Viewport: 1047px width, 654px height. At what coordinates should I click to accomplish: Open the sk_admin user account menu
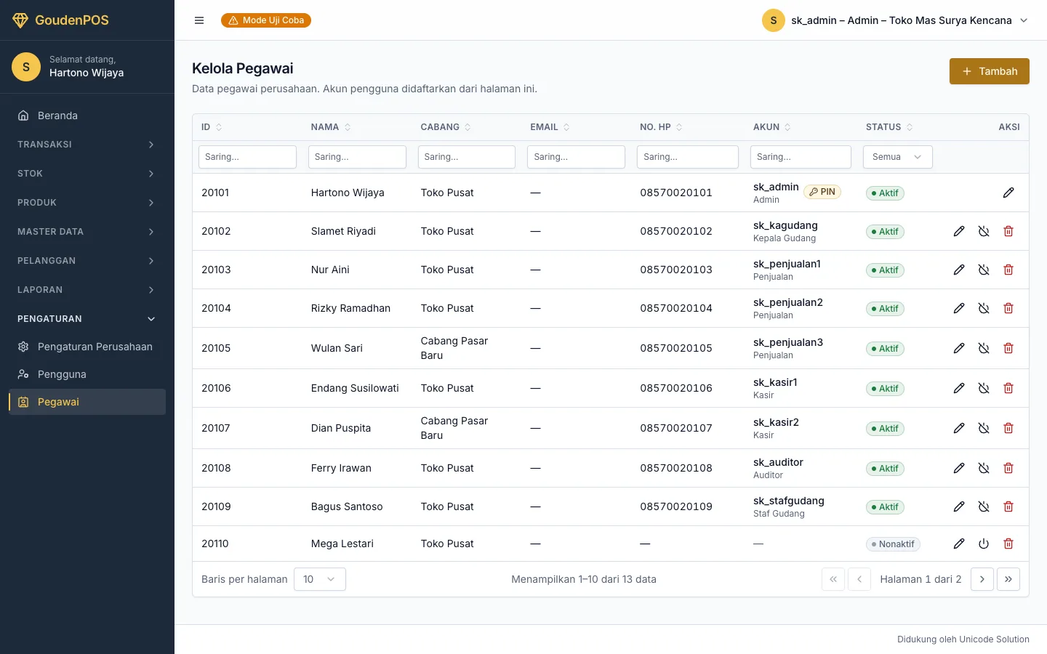coord(896,20)
